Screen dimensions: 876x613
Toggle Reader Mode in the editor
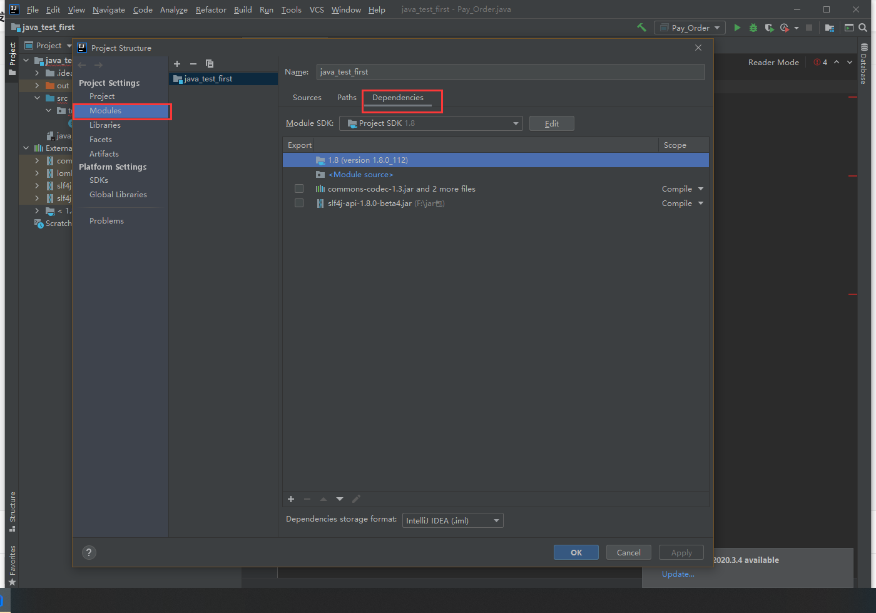point(773,62)
